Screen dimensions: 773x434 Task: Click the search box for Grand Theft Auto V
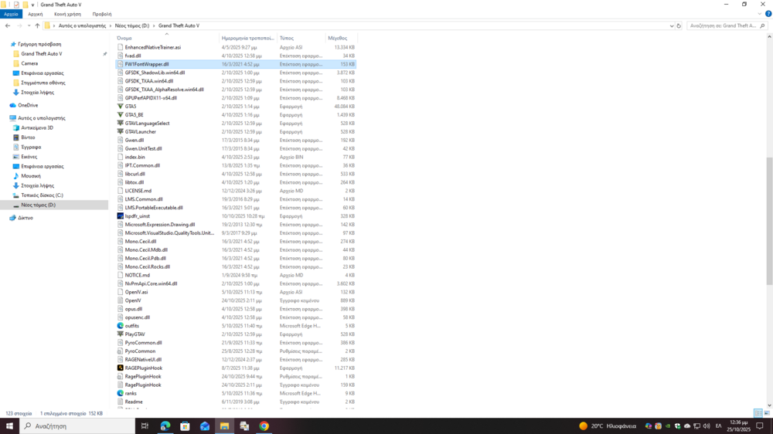[x=723, y=25]
